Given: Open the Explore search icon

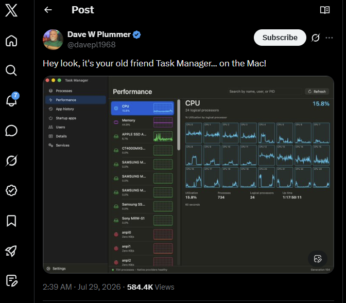Looking at the screenshot, I should coord(11,70).
